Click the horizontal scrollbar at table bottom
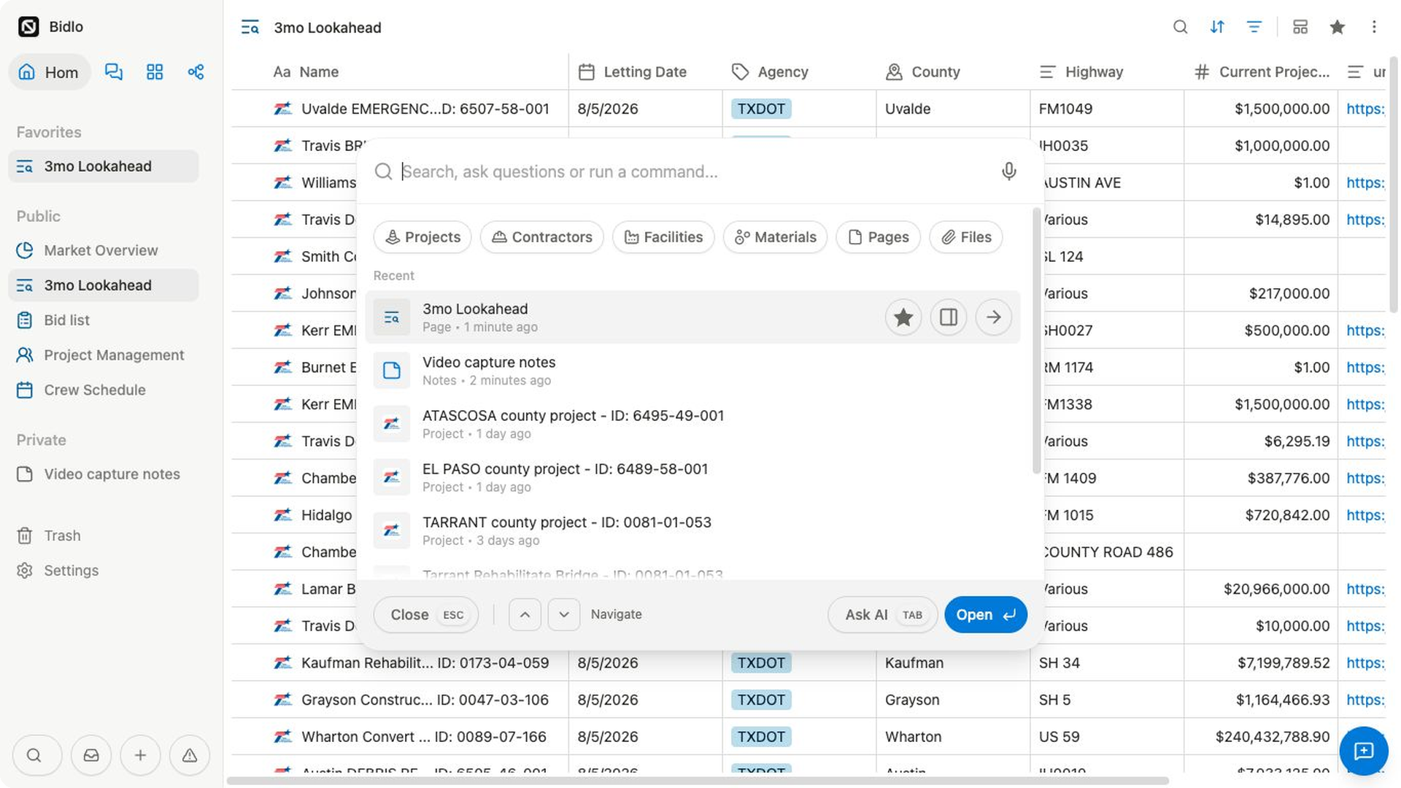 click(x=698, y=781)
